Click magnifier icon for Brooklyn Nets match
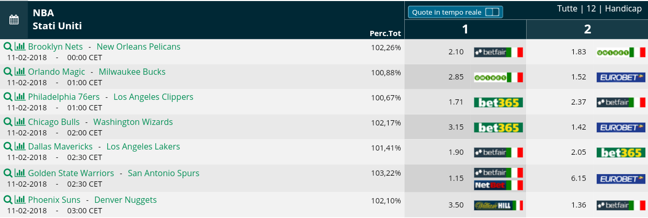Viewport: 648px width, 218px height. point(8,47)
